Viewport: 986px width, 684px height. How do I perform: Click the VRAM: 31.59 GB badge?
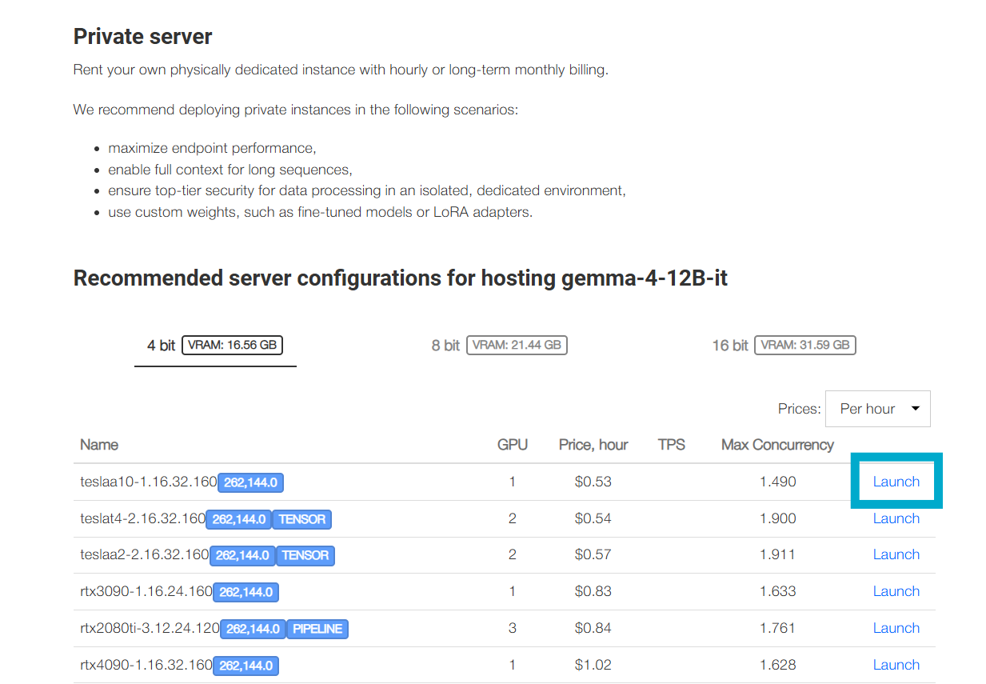coord(805,345)
